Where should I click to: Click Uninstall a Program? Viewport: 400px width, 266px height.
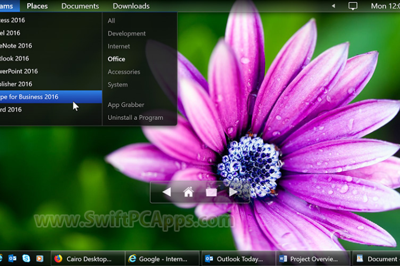coord(135,117)
